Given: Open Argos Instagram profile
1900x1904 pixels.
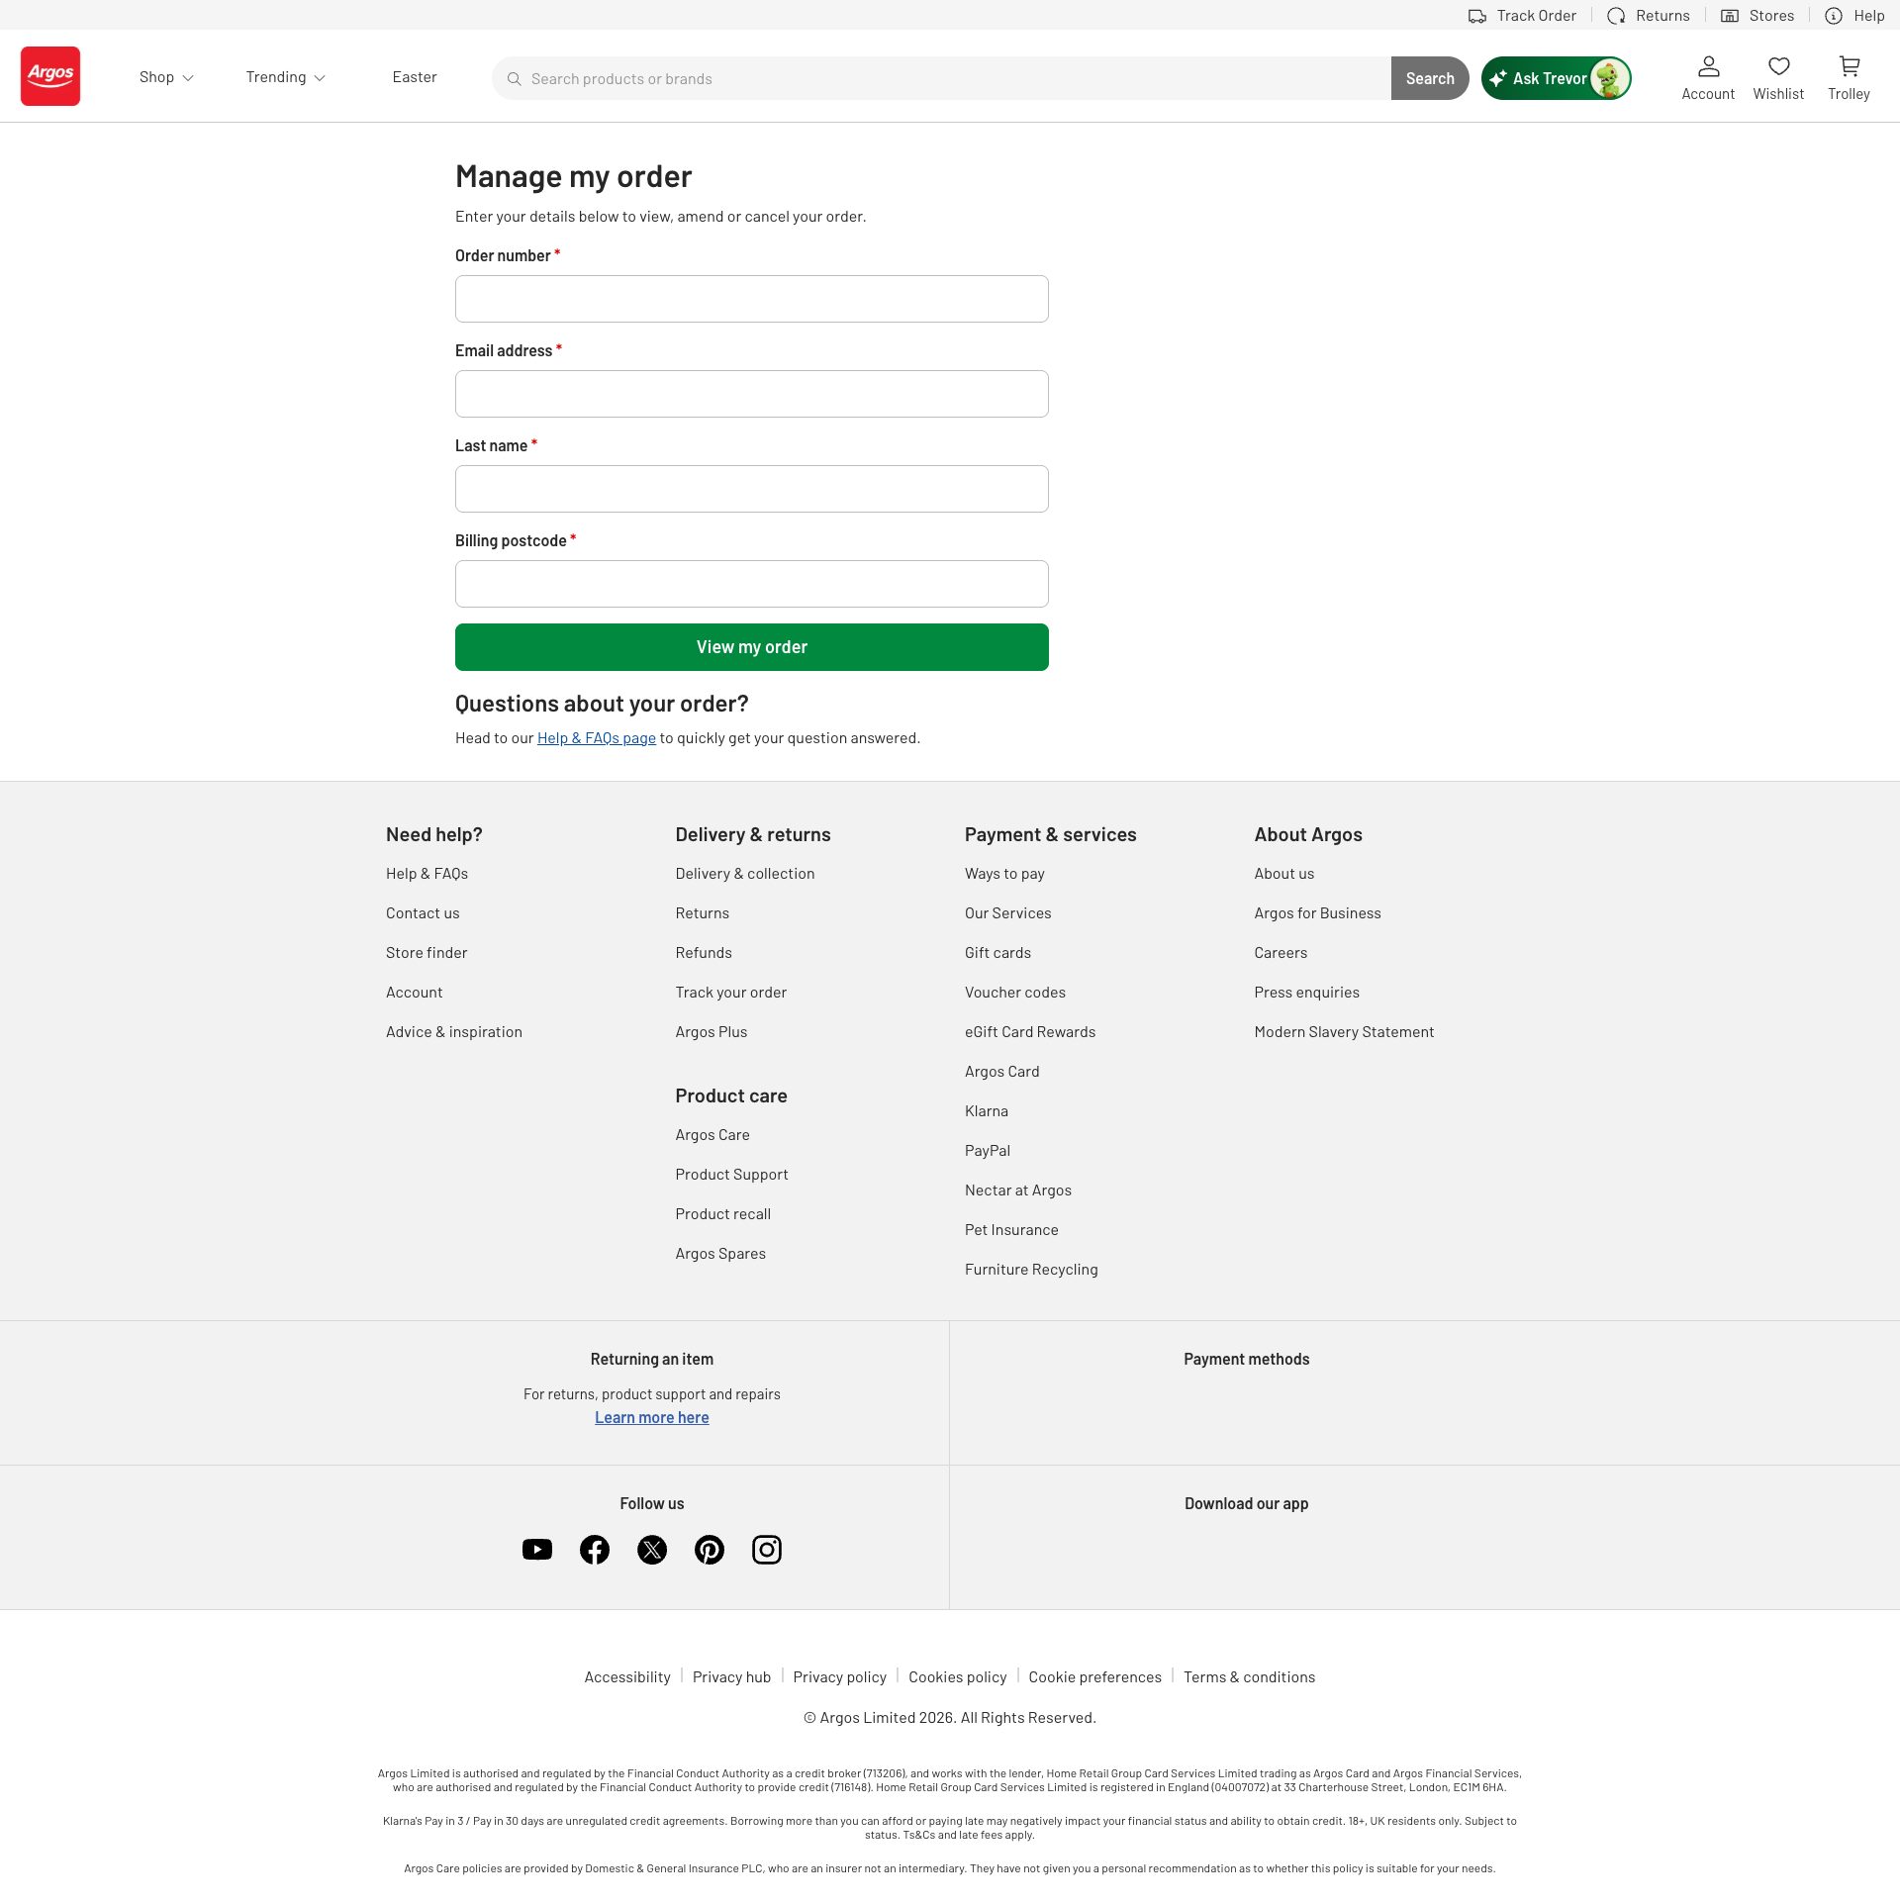Looking at the screenshot, I should [x=767, y=1549].
